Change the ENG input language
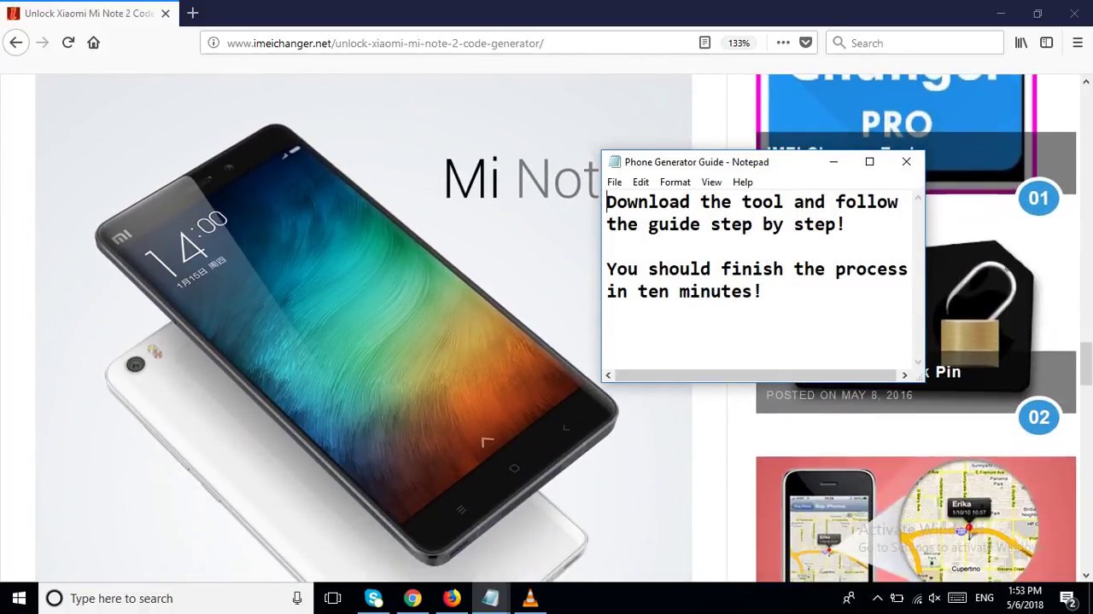1093x614 pixels. pos(985,599)
